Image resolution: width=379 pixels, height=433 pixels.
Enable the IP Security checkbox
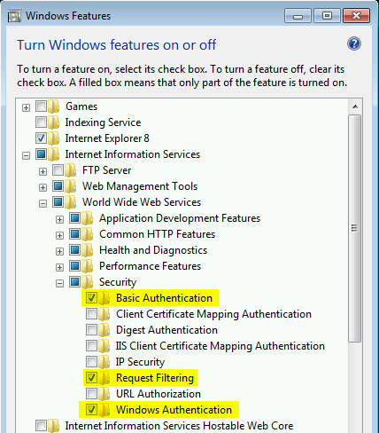(x=91, y=361)
